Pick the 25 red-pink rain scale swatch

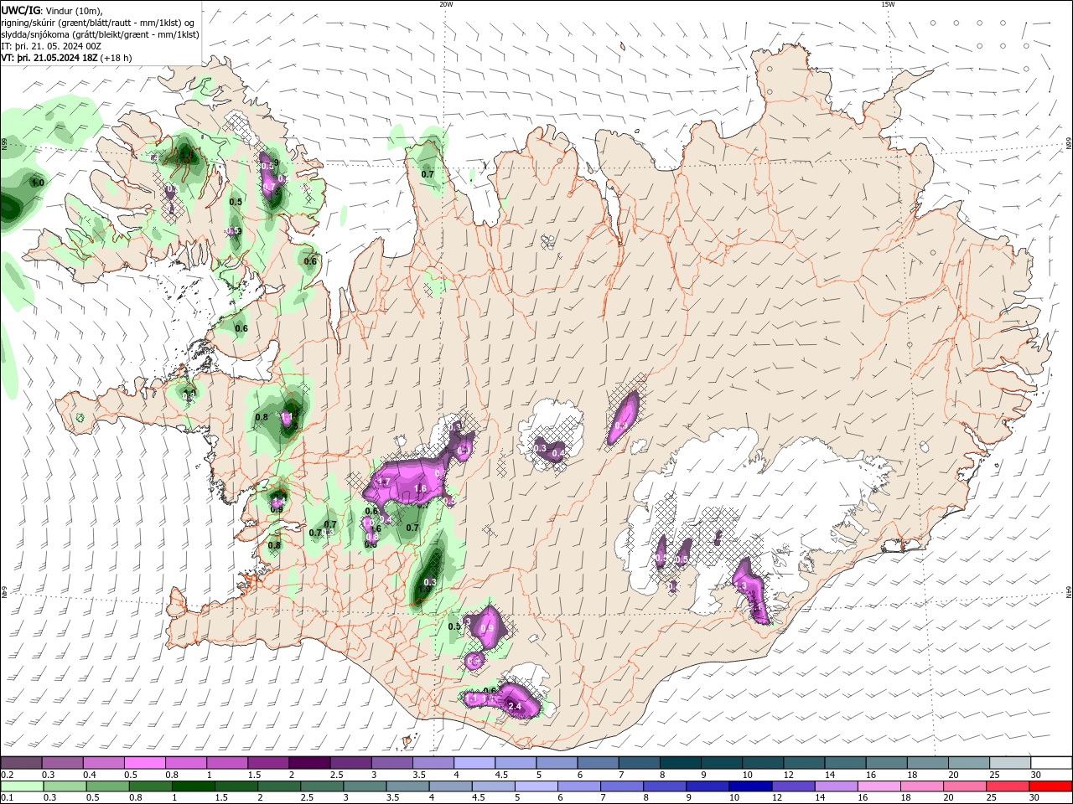point(1006,786)
